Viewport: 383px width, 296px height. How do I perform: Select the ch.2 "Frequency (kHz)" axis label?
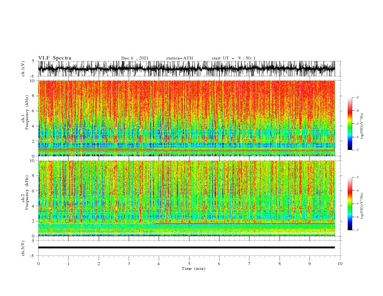(27, 192)
